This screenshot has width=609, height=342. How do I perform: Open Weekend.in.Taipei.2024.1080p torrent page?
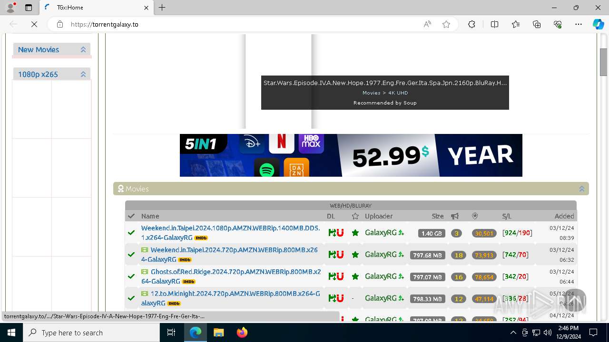(x=230, y=233)
